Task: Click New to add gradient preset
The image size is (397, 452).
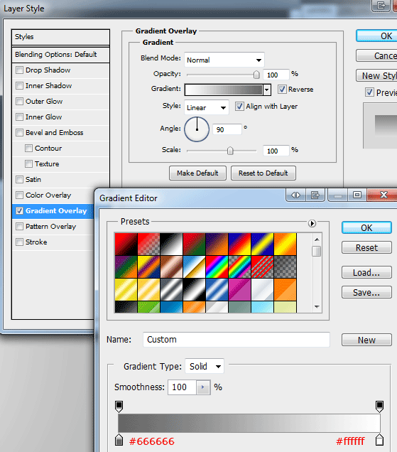Action: click(x=366, y=340)
